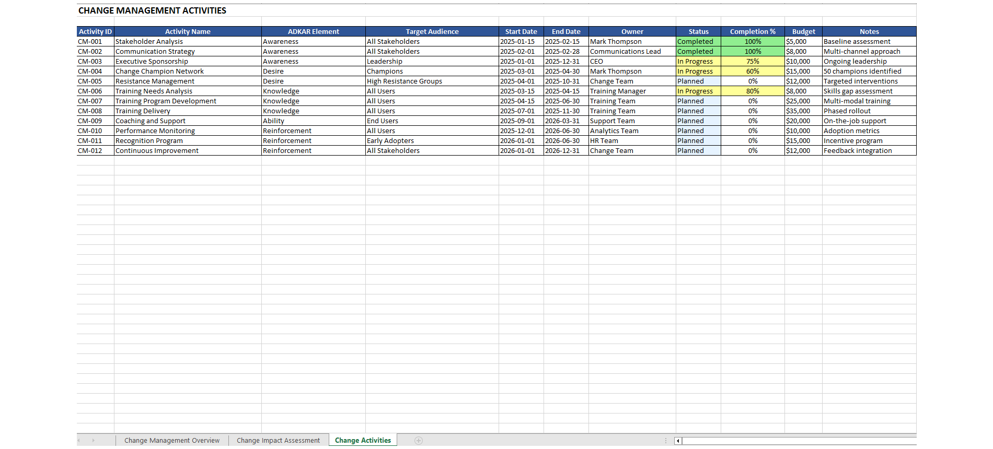Viewport: 993px width, 449px height.
Task: Select the CEO owner cell
Action: tap(632, 62)
